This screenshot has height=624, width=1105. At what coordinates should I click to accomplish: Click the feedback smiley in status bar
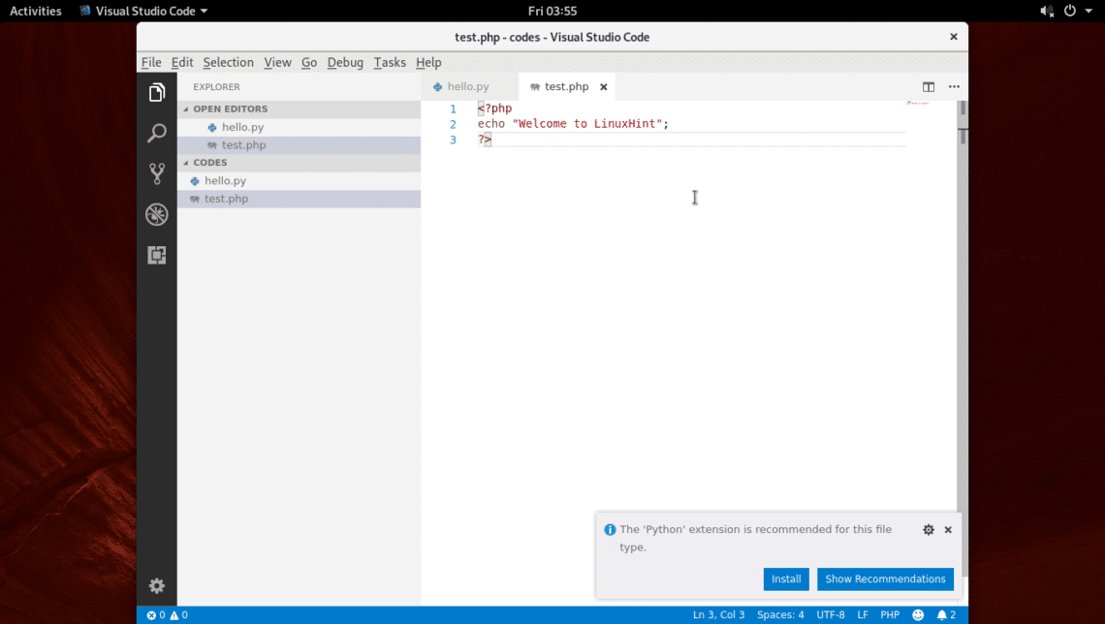pos(918,615)
